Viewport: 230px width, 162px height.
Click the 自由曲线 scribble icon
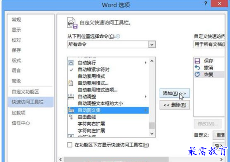coord(71,117)
